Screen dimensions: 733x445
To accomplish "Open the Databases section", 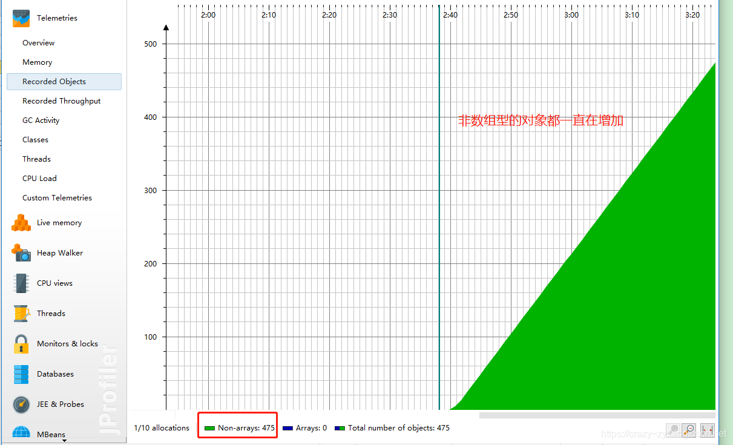I will (55, 374).
